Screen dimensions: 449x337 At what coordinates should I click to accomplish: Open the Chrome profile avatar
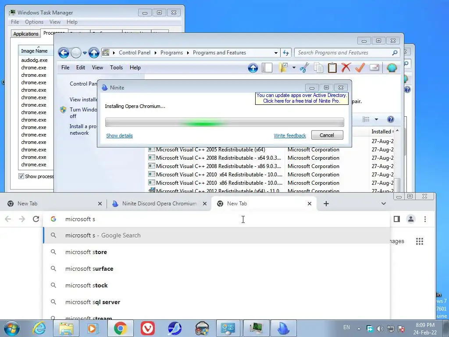click(411, 219)
